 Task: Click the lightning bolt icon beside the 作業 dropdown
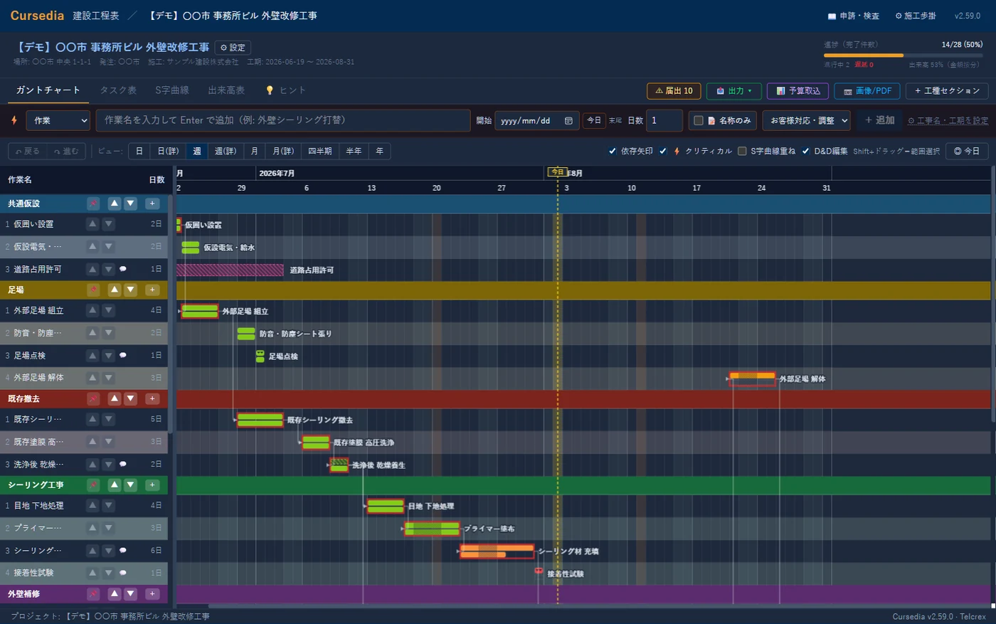tap(14, 120)
